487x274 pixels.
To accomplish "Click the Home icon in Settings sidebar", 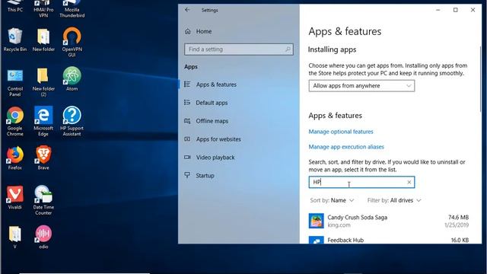I will coord(188,31).
